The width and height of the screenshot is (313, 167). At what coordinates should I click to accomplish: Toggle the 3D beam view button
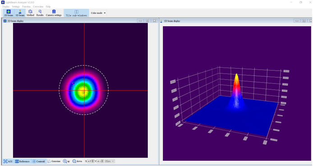click(20, 13)
